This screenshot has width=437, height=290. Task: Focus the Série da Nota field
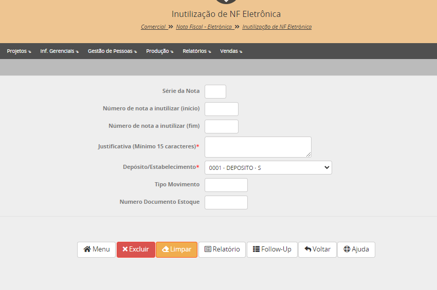pos(215,91)
